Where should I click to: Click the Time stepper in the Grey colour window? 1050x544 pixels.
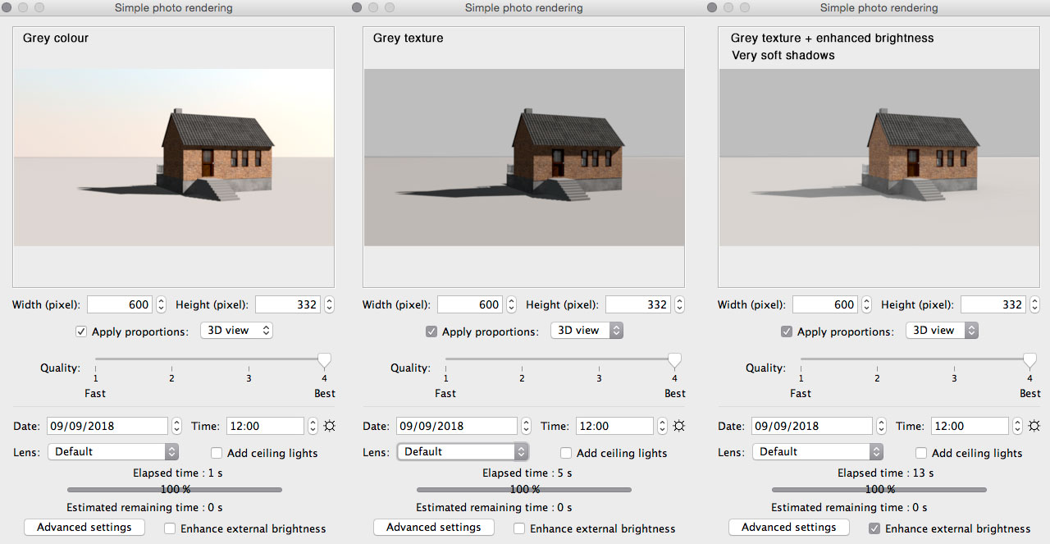pyautogui.click(x=313, y=426)
